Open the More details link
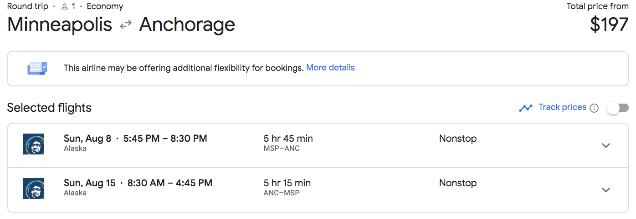 (x=330, y=68)
